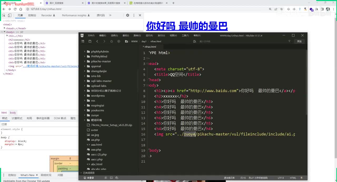The height and width of the screenshot is (182, 337).
Task: Reload the page in Chrome
Action: pos(15,9)
